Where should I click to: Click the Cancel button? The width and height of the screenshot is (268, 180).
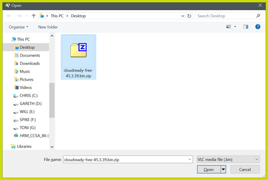click(245, 169)
